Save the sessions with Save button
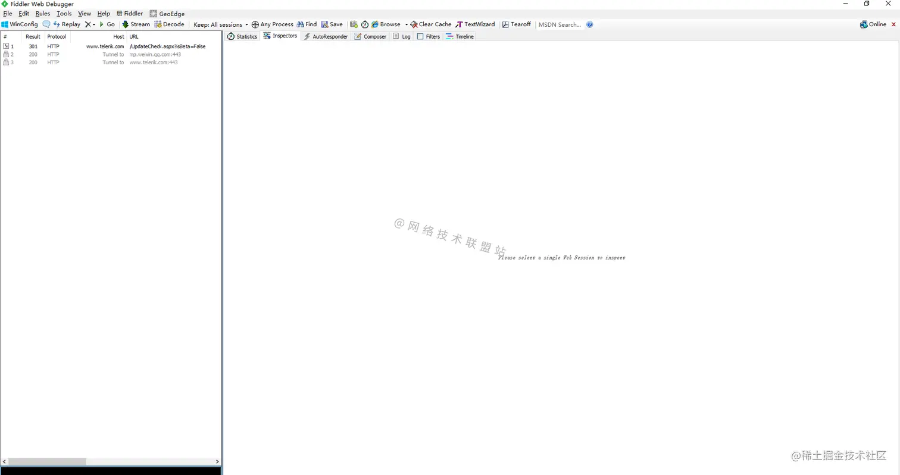 tap(332, 24)
